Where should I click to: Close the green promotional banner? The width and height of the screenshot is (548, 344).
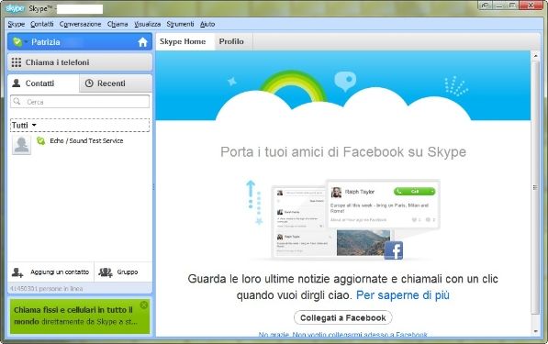pyautogui.click(x=143, y=305)
